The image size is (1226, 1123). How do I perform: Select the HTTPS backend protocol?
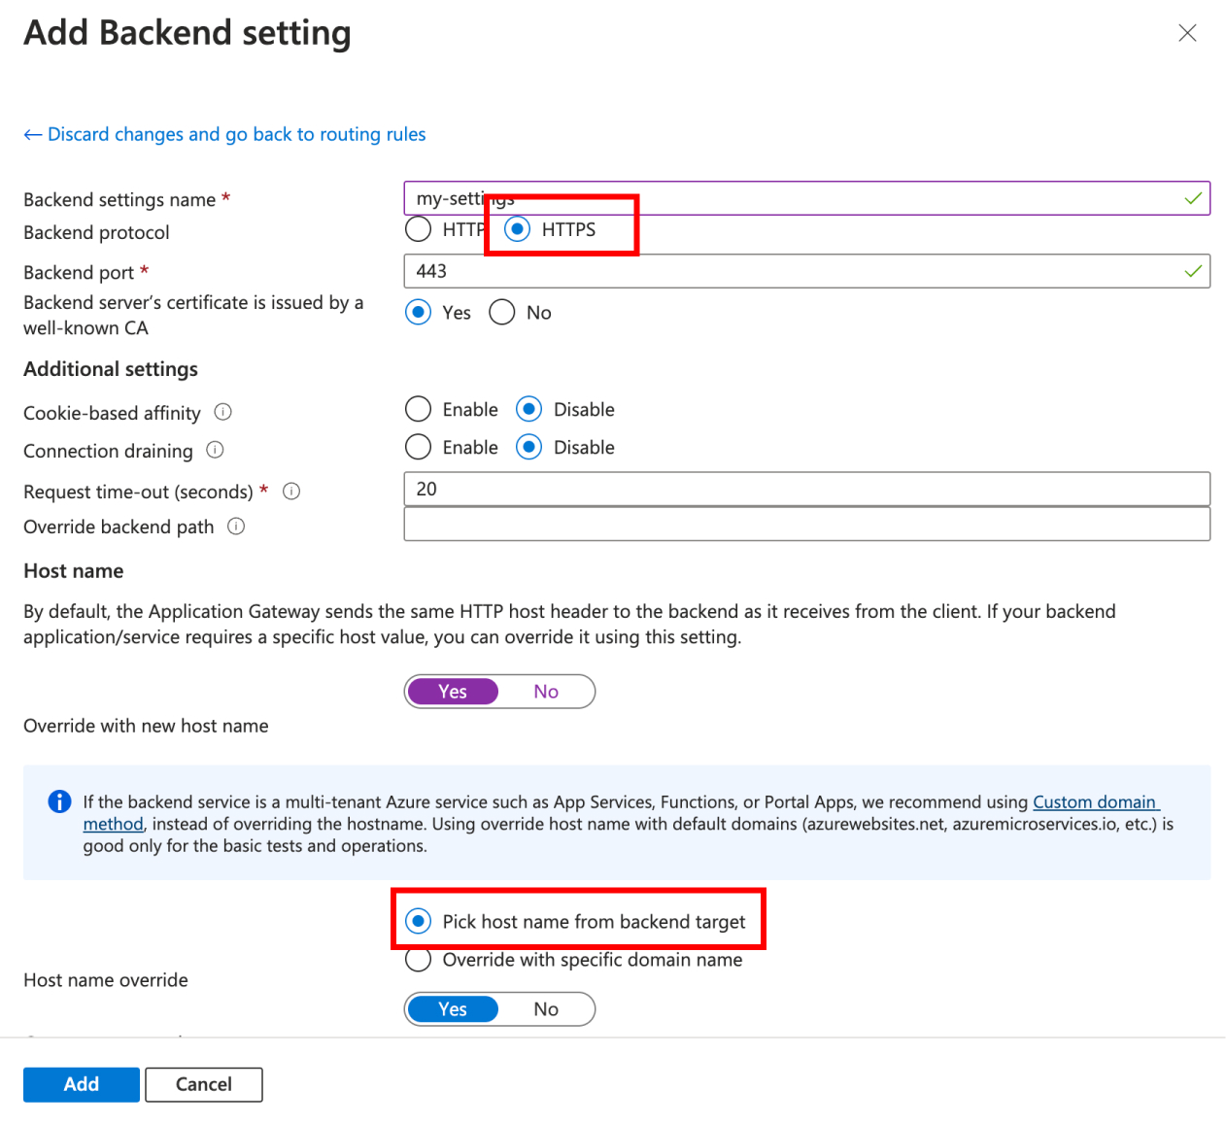pyautogui.click(x=517, y=228)
